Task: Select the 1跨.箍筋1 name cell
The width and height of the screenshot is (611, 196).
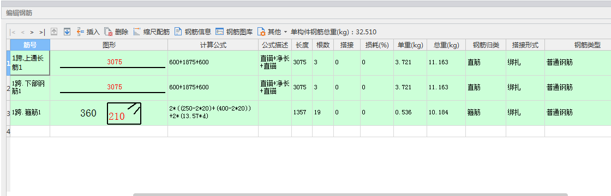Action: (30, 113)
